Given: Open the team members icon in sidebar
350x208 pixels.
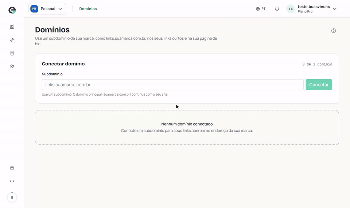Looking at the screenshot, I should pyautogui.click(x=12, y=66).
